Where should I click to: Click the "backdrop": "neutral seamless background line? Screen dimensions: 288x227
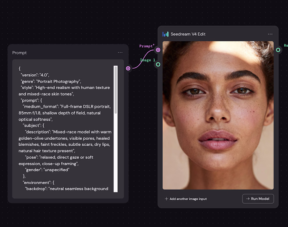coord(67,189)
